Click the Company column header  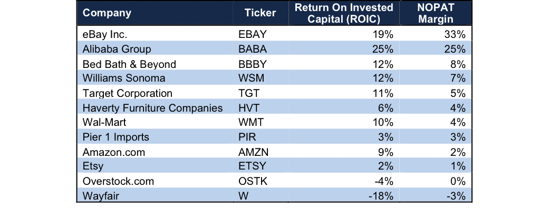click(107, 13)
